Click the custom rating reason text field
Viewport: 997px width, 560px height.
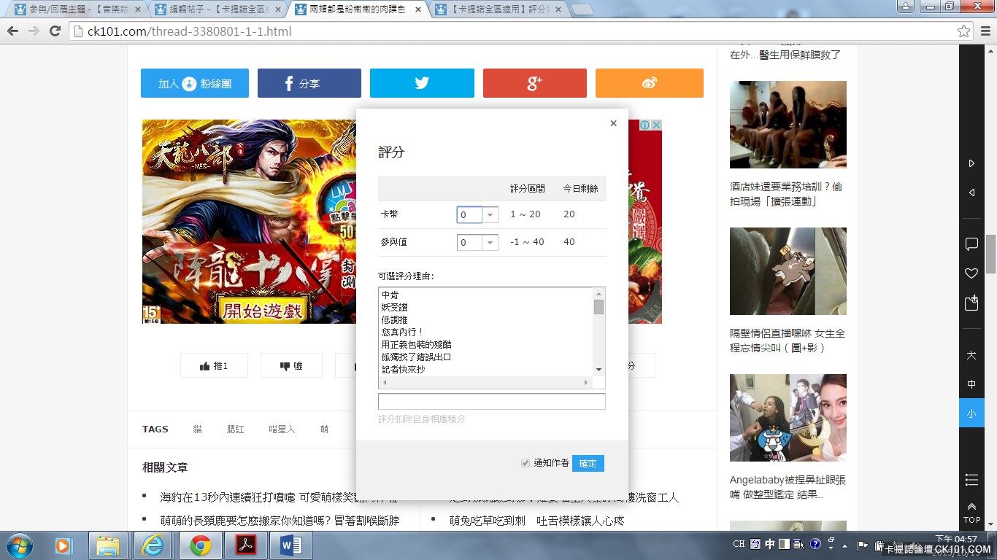[x=491, y=402]
